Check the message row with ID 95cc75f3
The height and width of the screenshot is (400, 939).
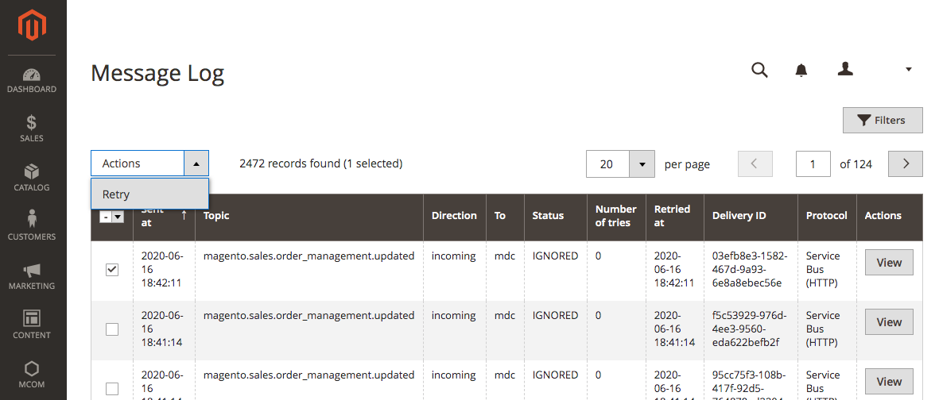pyautogui.click(x=112, y=389)
